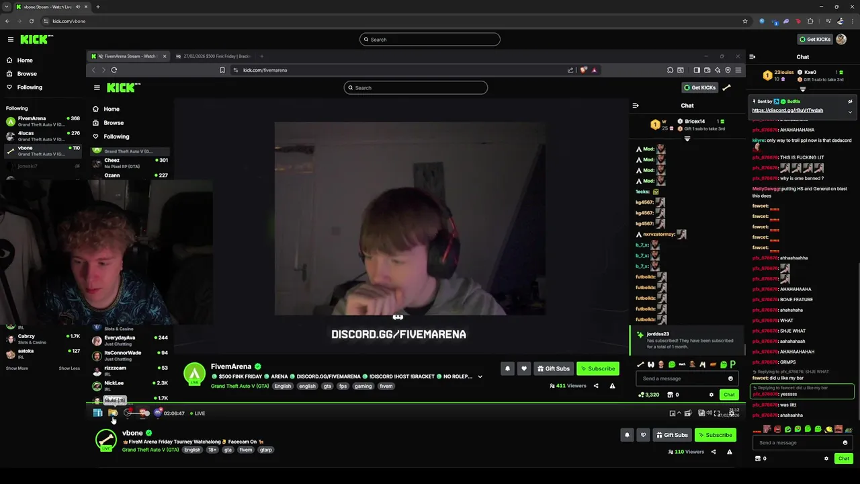Reload the outer browser page
The height and width of the screenshot is (484, 860).
pos(31,21)
